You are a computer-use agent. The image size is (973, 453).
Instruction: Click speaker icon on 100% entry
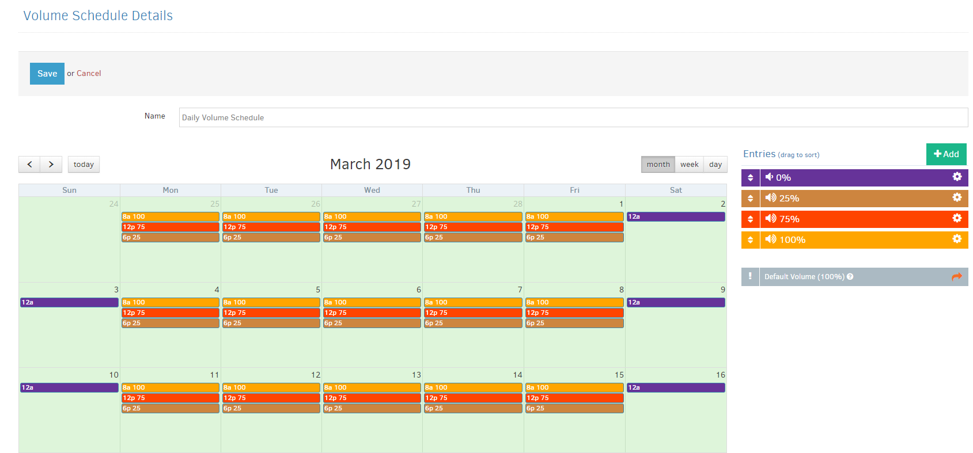[771, 239]
